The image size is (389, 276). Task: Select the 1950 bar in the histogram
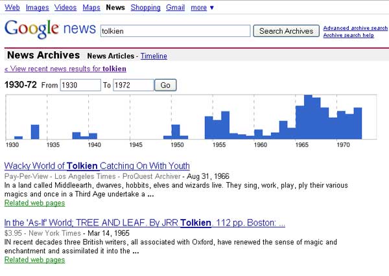(176, 132)
